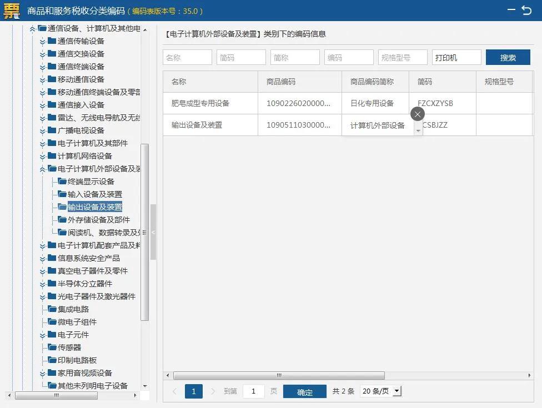Click the 名称 search input field
542x408 pixels.
(187, 57)
